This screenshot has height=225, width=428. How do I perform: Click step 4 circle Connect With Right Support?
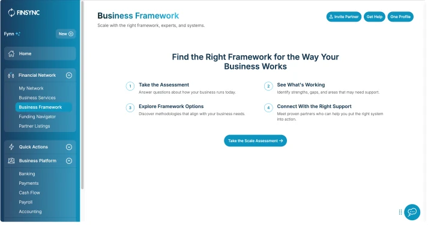pyautogui.click(x=268, y=108)
